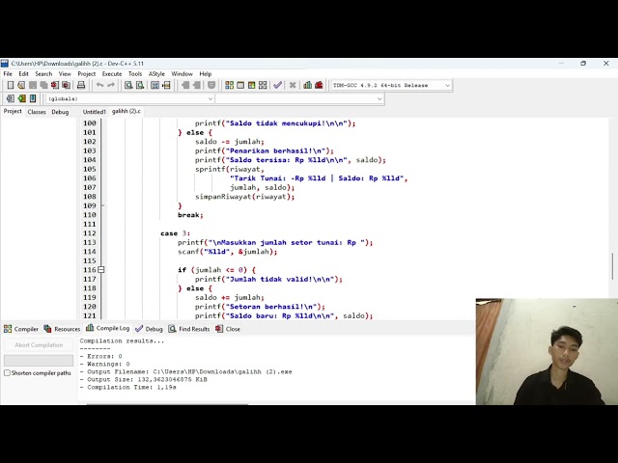This screenshot has width=618, height=463.
Task: Click the Open file toolbar icon
Action: [21, 85]
